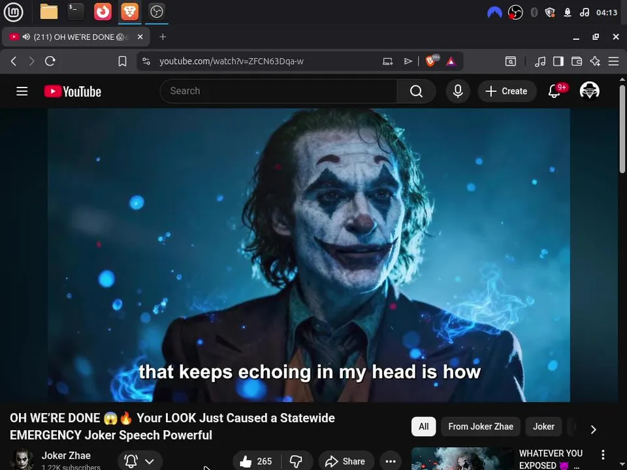The image size is (627, 470).
Task: Open the NordVPN tray icon
Action: [494, 12]
